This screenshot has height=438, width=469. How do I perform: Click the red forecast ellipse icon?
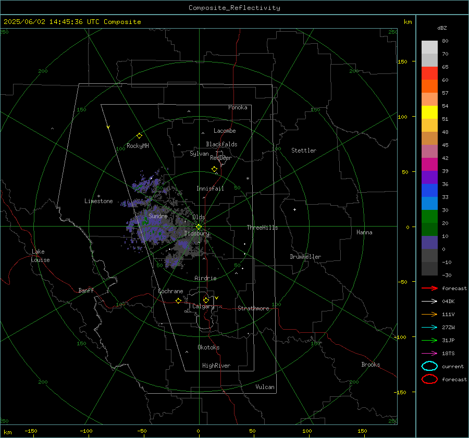pos(429,379)
